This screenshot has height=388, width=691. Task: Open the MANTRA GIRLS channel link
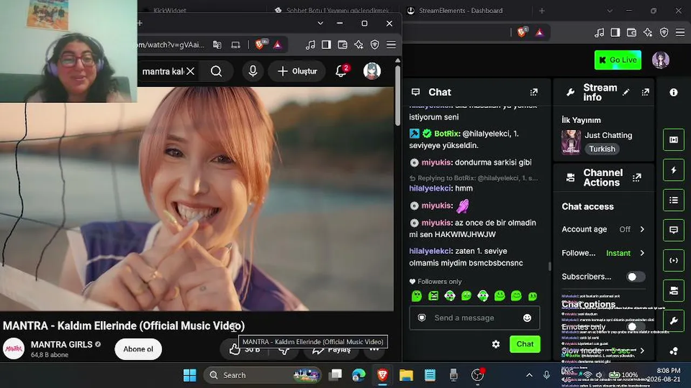[62, 344]
